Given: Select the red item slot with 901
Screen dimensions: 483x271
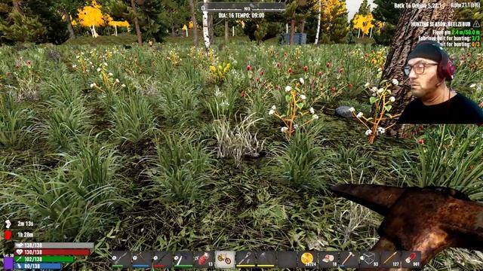Looking at the screenshot, I should (x=411, y=259).
